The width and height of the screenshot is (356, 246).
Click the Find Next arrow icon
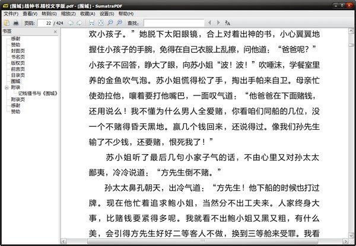point(218,23)
